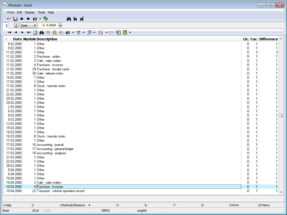Click the blue down arrow icon
The width and height of the screenshot is (287, 215).
[28, 19]
